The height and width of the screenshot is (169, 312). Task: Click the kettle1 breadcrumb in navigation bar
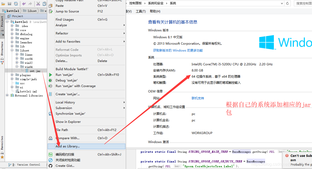(11, 11)
